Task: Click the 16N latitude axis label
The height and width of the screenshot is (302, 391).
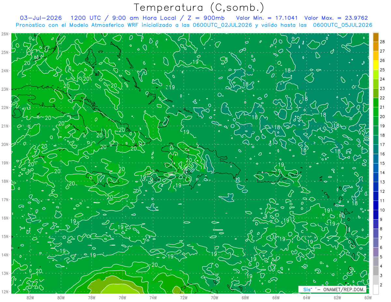Action: coord(5,218)
